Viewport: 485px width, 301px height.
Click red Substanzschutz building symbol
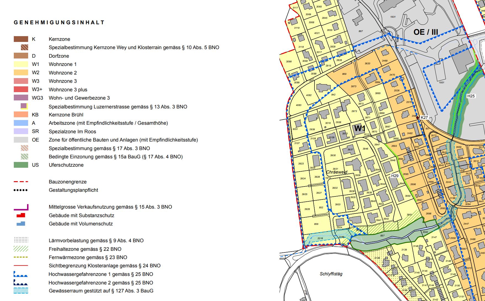(x=21, y=215)
